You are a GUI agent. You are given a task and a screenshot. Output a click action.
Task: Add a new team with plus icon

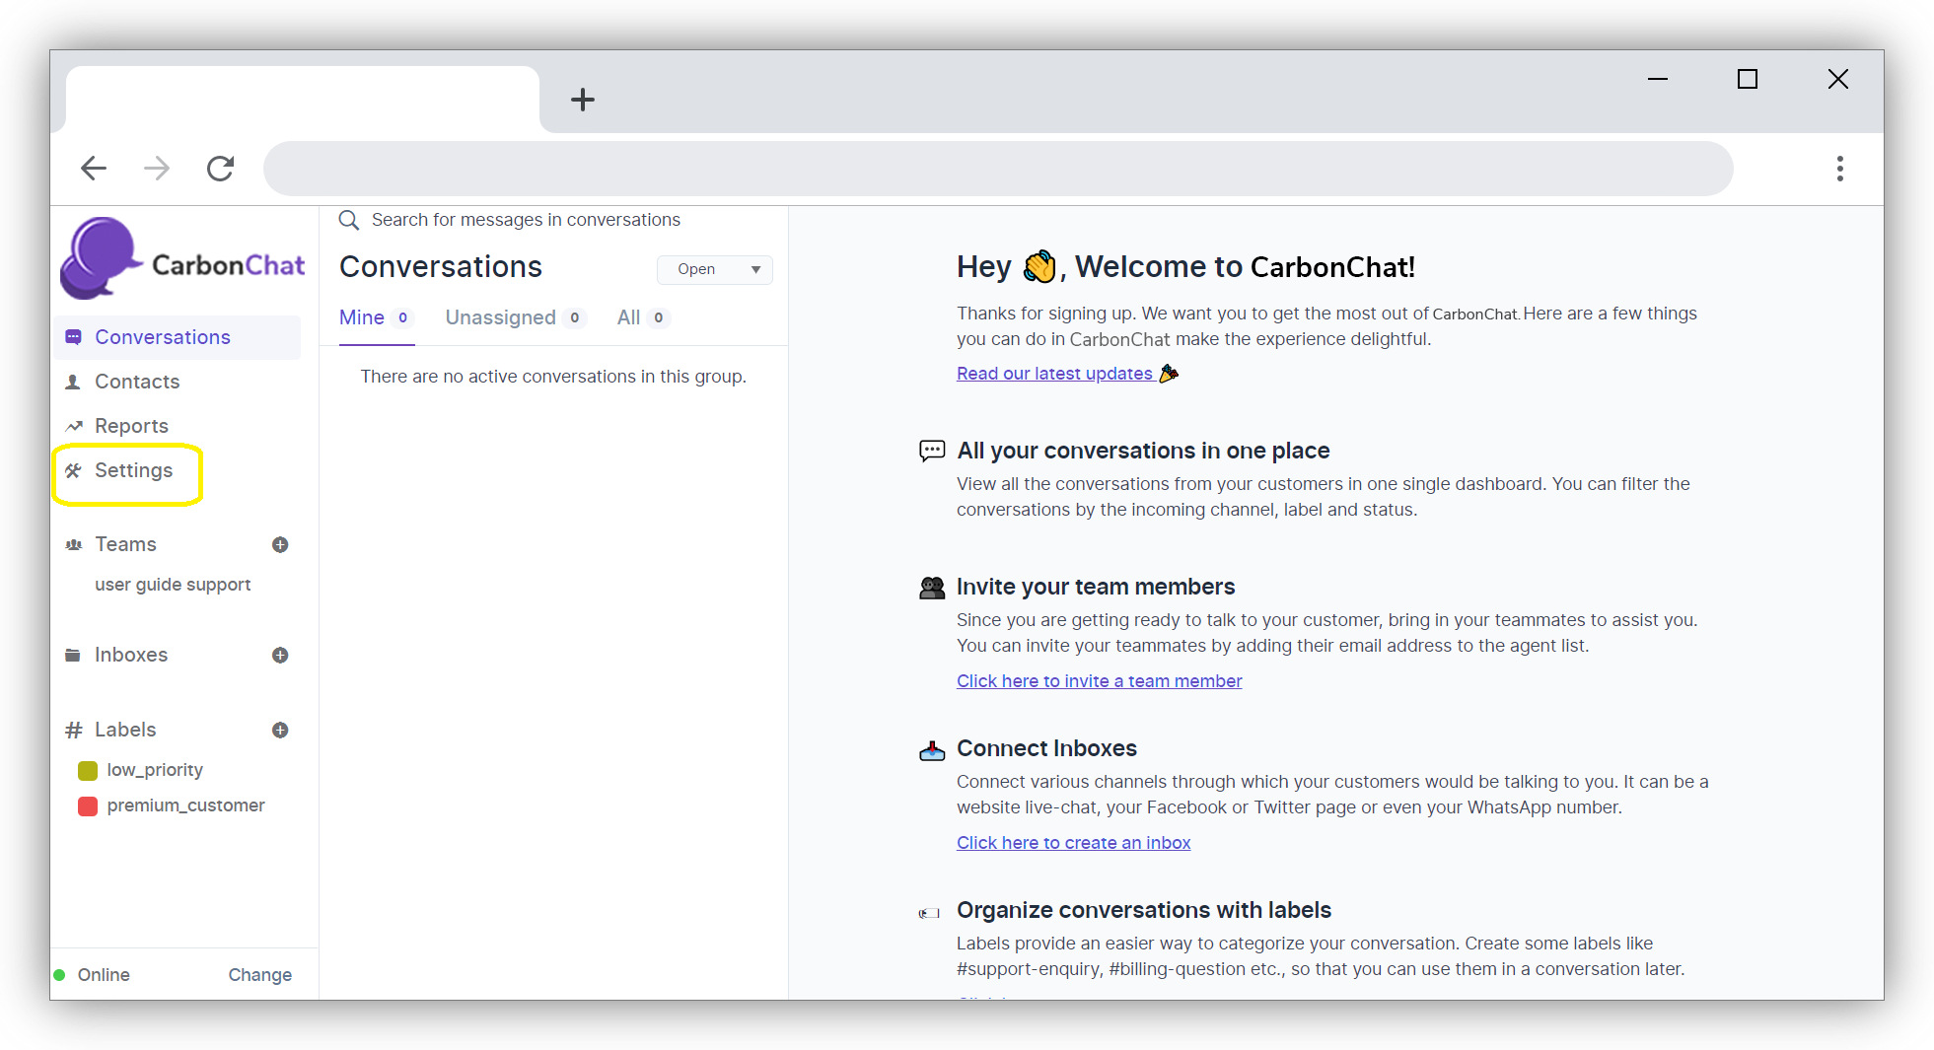[280, 545]
